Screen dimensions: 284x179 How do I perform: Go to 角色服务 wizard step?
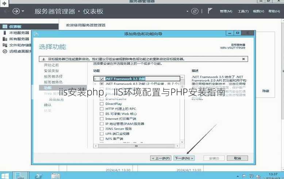tap(56, 99)
